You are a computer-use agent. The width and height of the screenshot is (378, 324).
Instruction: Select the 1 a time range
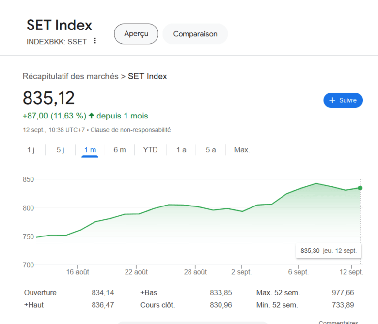(x=181, y=150)
